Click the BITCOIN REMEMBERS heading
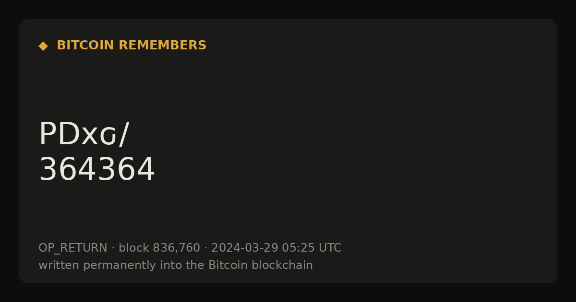Screen dimensions: 576x302 pyautogui.click(x=132, y=46)
